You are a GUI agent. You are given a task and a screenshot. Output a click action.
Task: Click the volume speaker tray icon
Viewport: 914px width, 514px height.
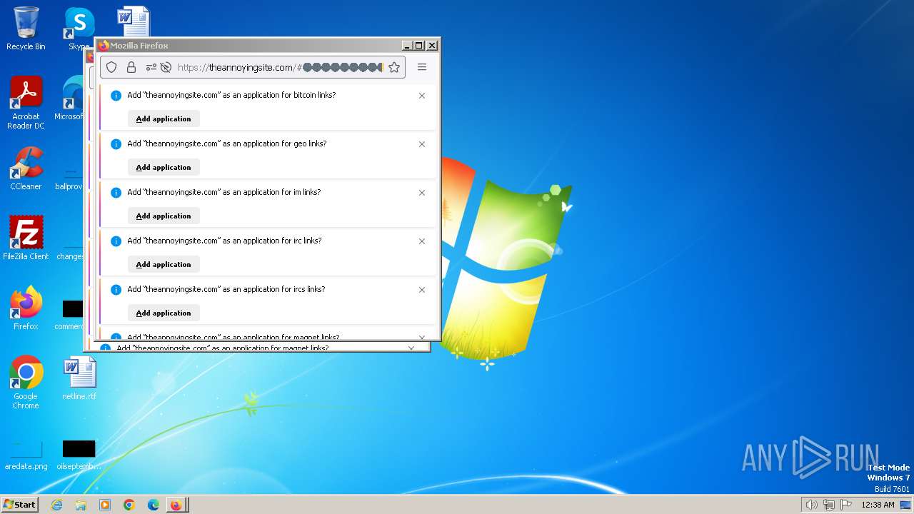click(811, 505)
